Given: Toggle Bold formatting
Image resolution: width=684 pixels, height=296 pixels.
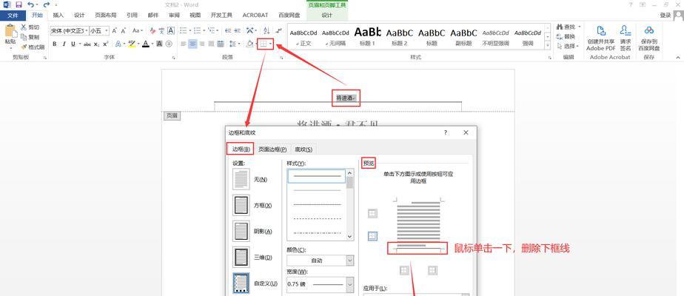Looking at the screenshot, I should click(x=55, y=44).
